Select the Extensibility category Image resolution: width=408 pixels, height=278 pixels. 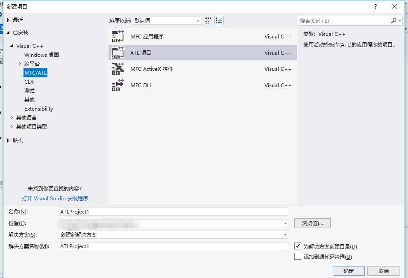(x=38, y=109)
